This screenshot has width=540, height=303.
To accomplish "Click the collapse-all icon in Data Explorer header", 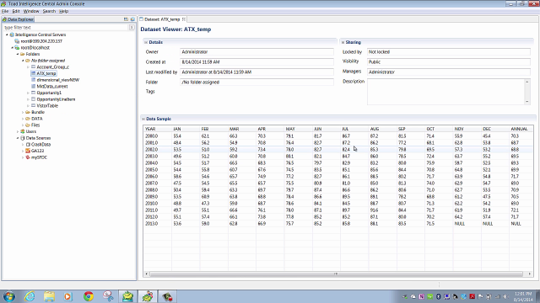I will tap(126, 19).
